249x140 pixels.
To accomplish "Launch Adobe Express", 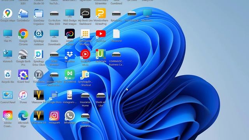I will pyautogui.click(x=70, y=34).
